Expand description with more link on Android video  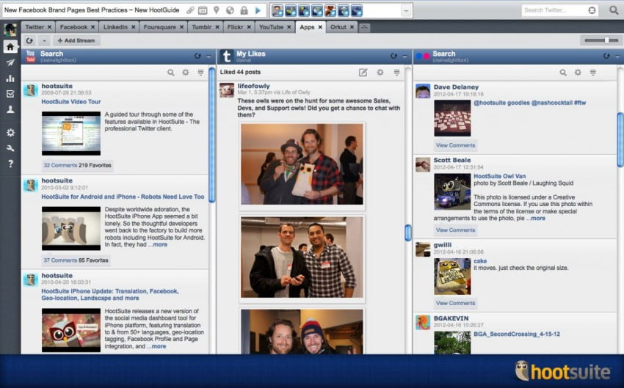click(x=158, y=244)
